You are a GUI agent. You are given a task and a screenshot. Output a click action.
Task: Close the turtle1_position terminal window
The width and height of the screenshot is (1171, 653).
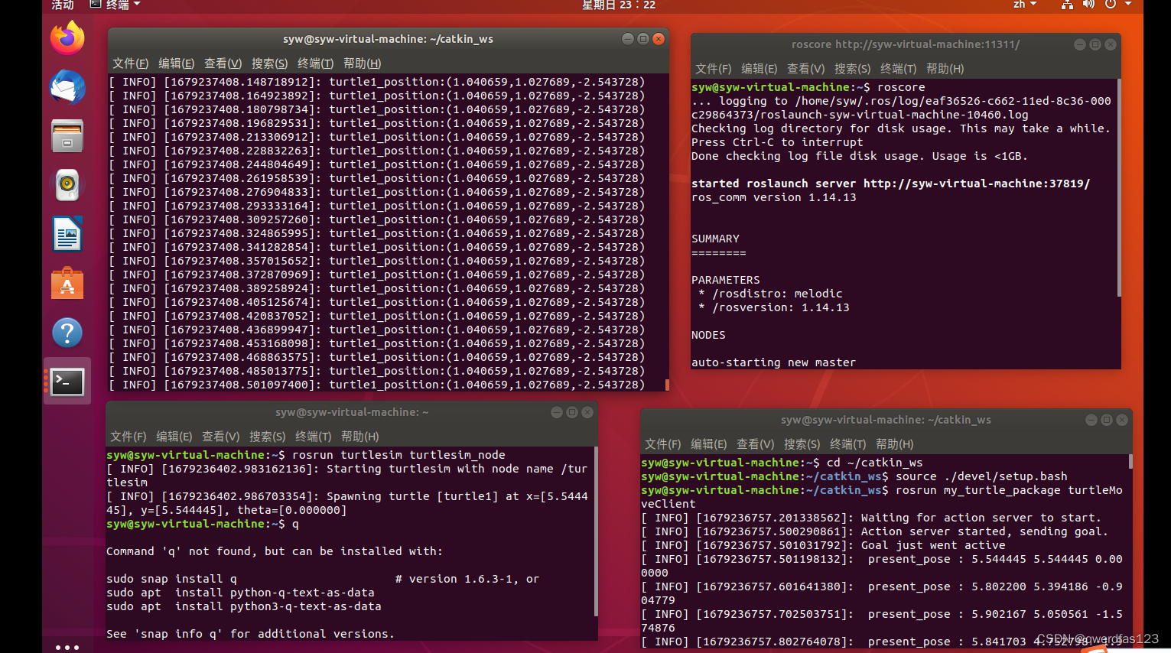(658, 39)
